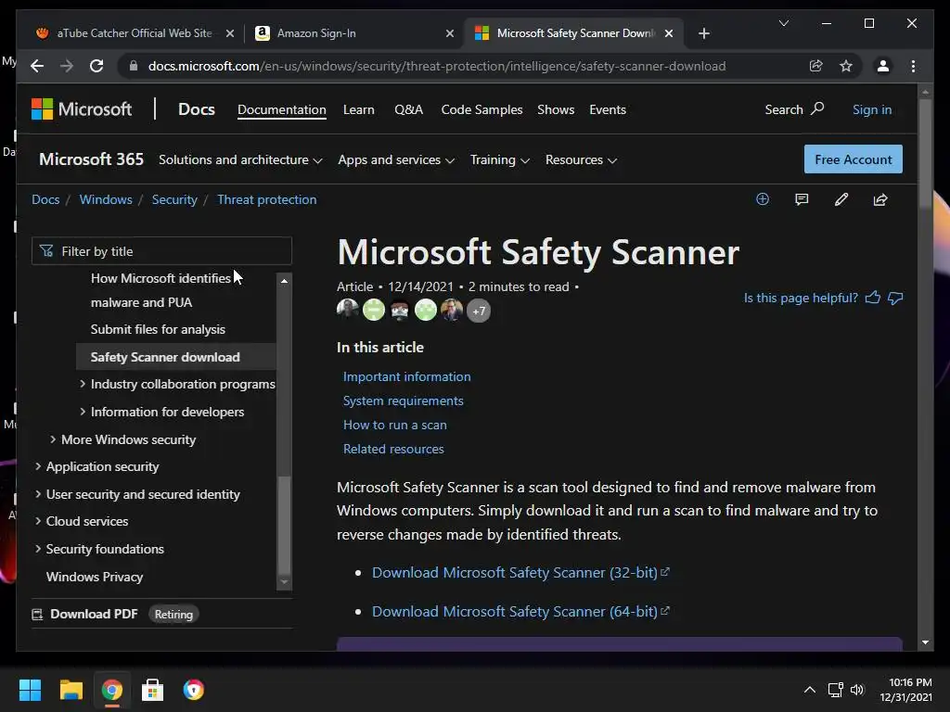
Task: Open Windows Privacy in the sidebar
Action: [95, 577]
